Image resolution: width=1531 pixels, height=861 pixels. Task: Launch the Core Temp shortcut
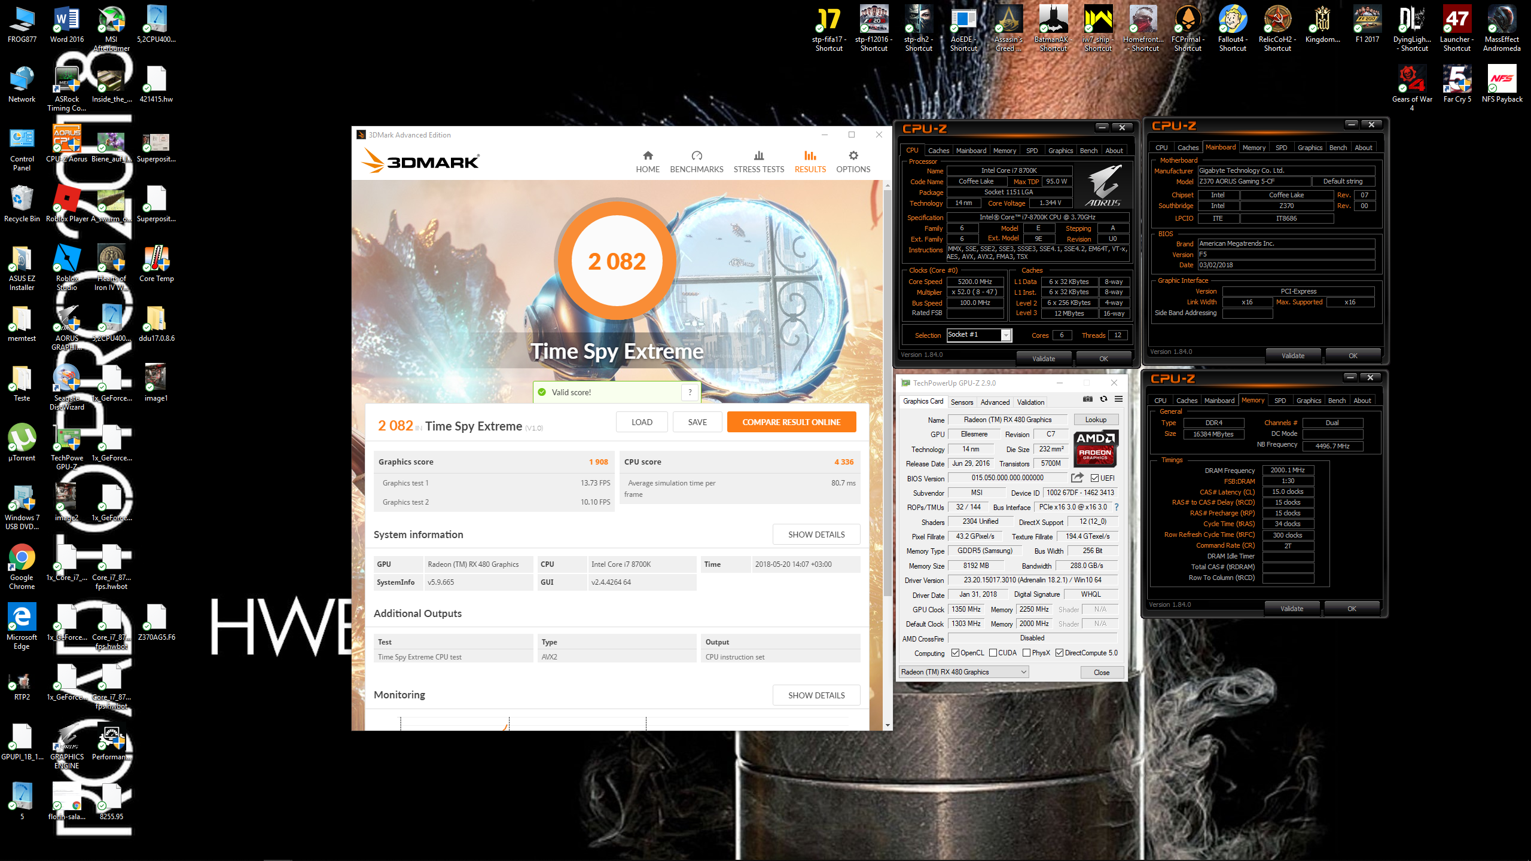156,263
